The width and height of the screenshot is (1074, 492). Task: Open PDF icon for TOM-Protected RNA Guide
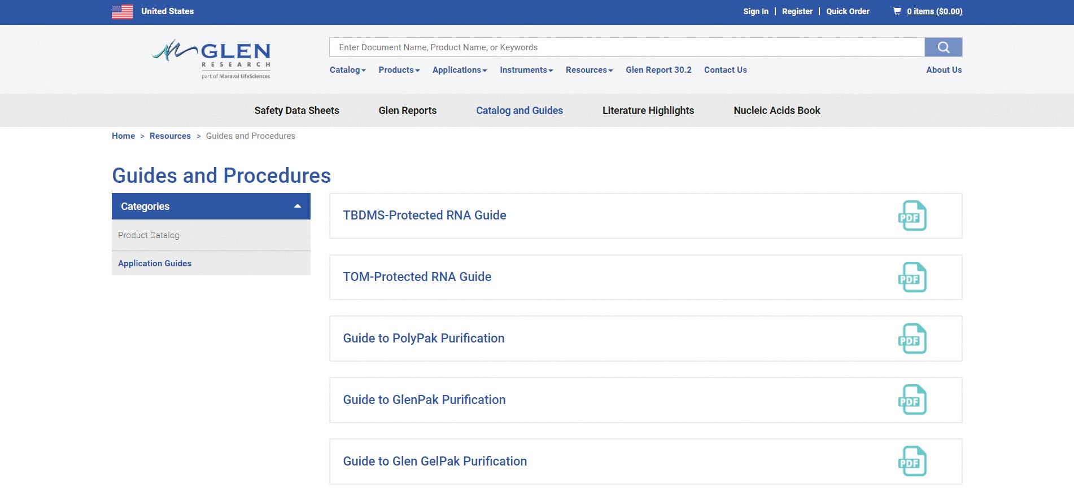point(912,277)
